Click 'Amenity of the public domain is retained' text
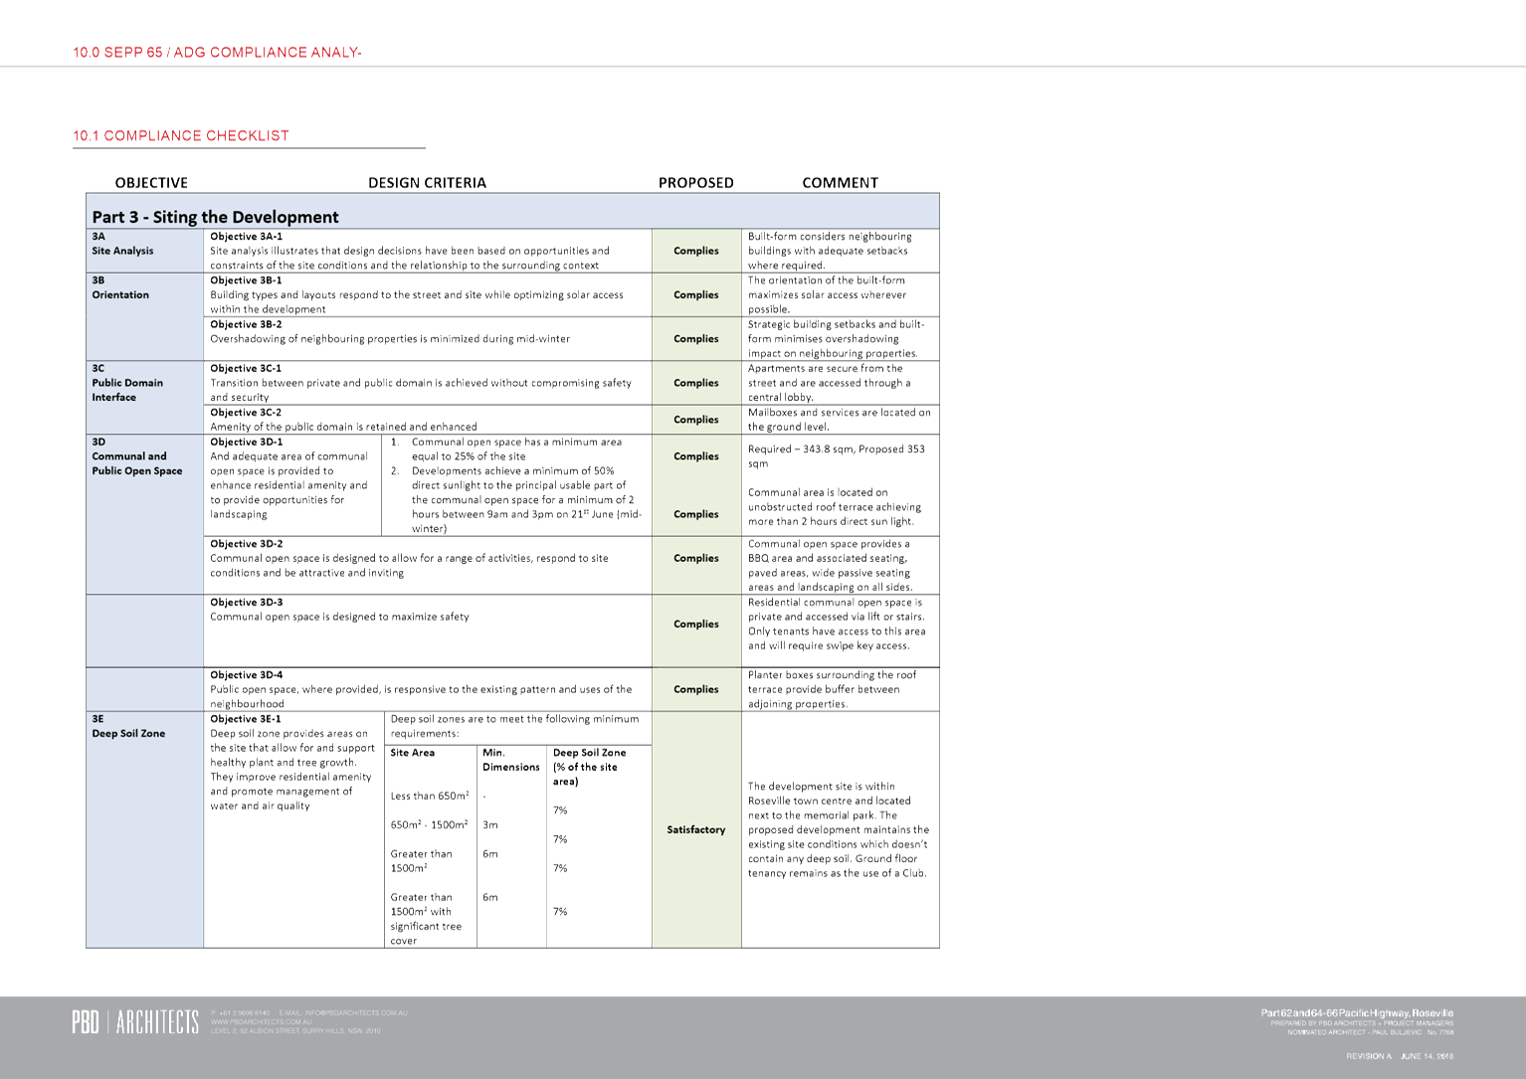This screenshot has height=1079, width=1526. 343,427
